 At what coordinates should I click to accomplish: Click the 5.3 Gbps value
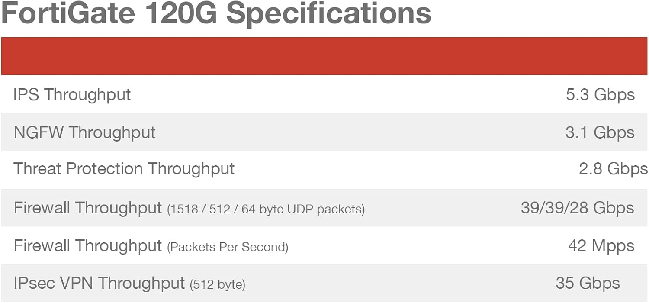coord(600,94)
